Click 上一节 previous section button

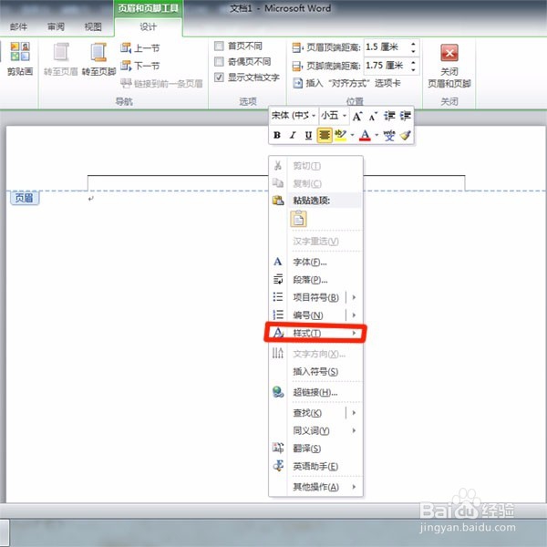point(139,47)
